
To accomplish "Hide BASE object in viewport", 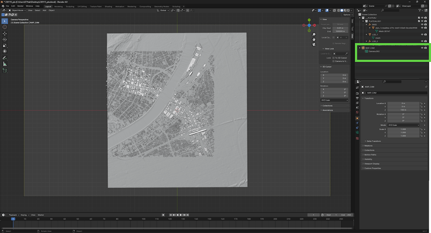I will (422, 24).
